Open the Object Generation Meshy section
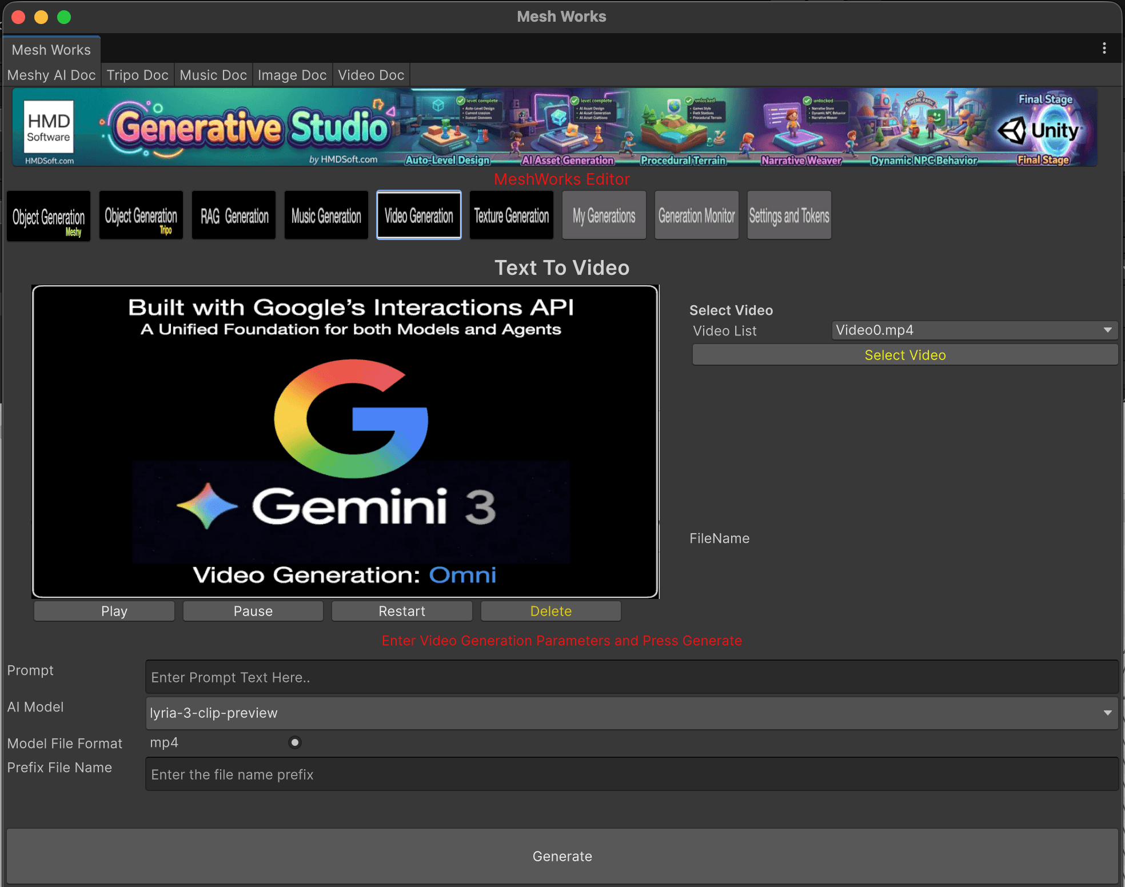 coord(49,216)
